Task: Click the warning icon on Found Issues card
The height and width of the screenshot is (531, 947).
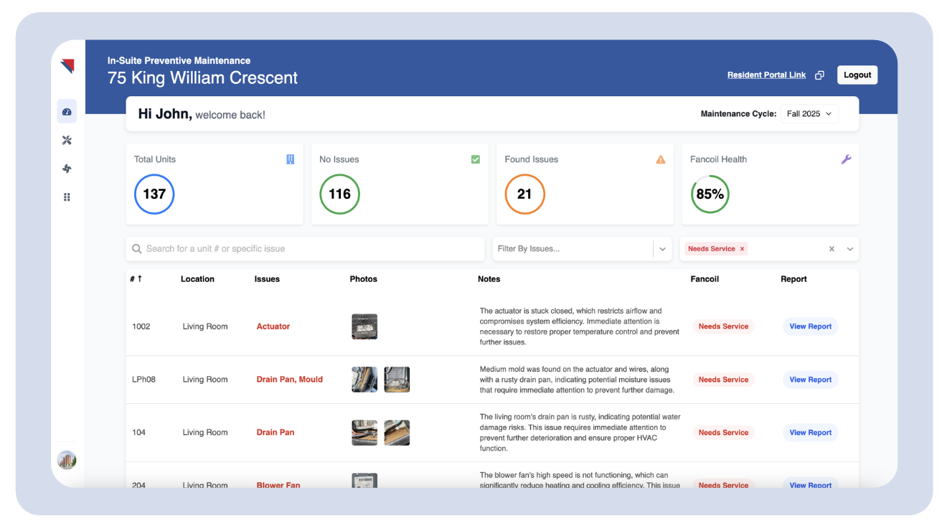Action: tap(660, 159)
